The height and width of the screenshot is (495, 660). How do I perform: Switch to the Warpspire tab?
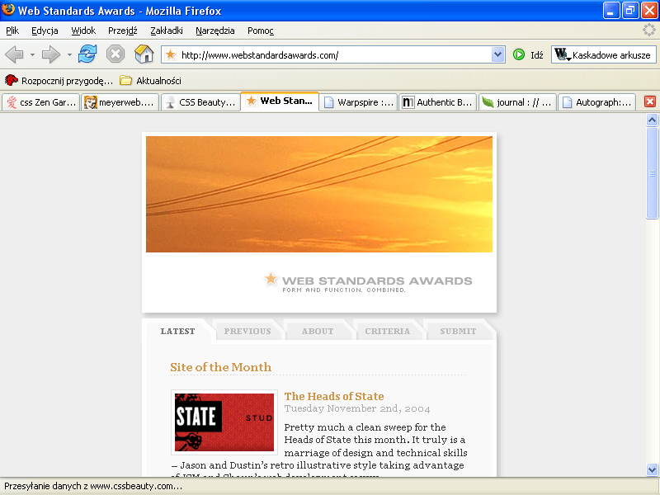(x=358, y=101)
